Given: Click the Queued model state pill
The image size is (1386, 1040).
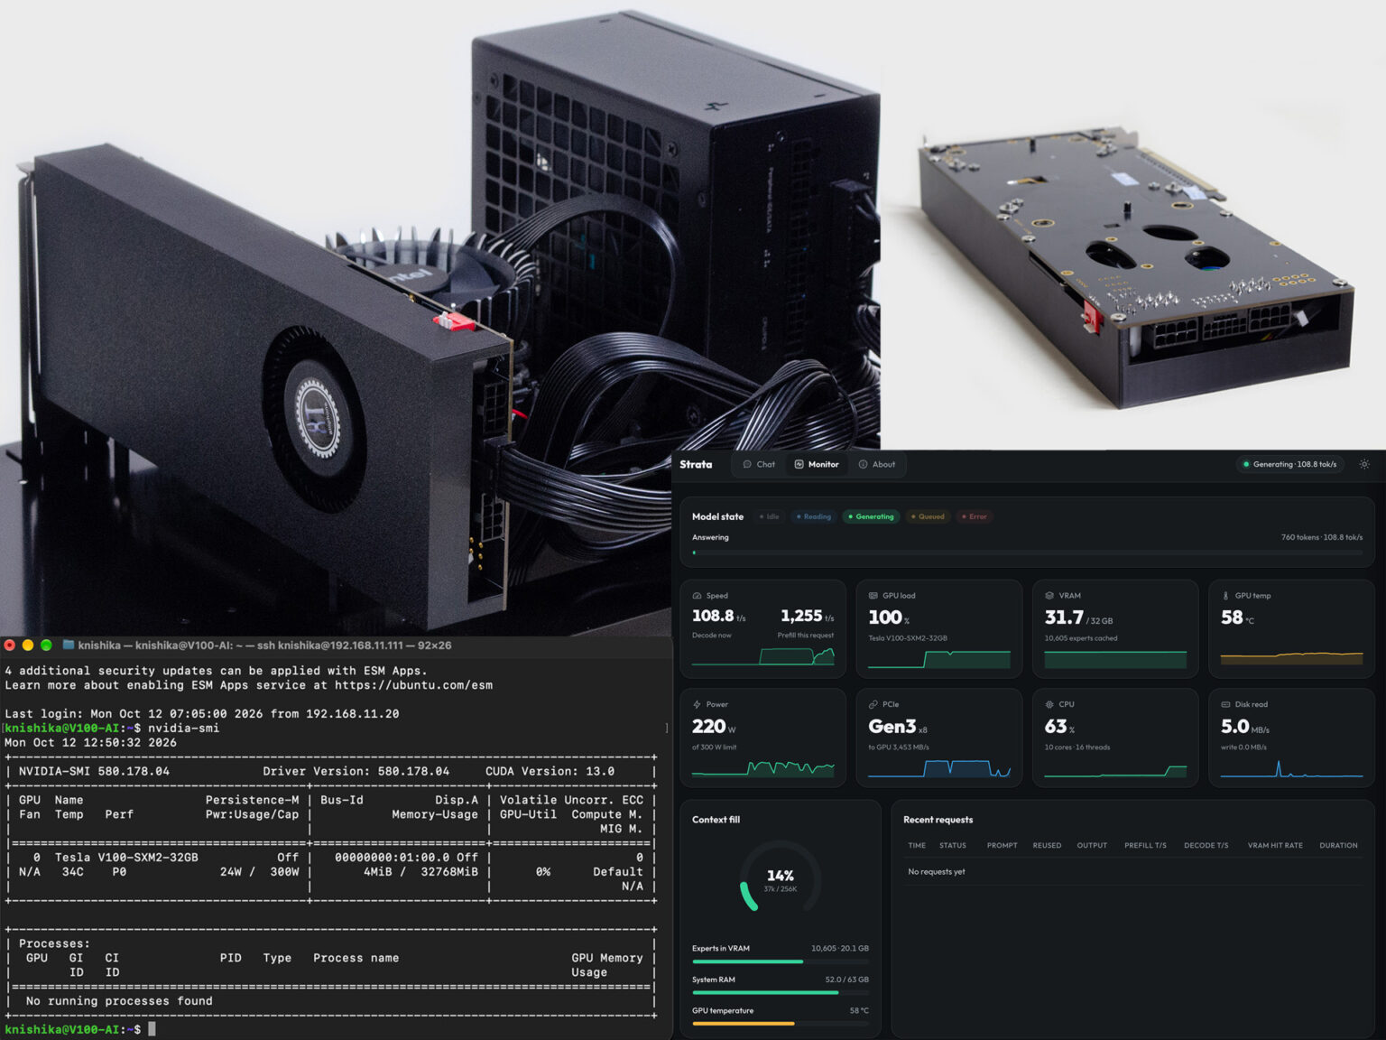Looking at the screenshot, I should [928, 516].
